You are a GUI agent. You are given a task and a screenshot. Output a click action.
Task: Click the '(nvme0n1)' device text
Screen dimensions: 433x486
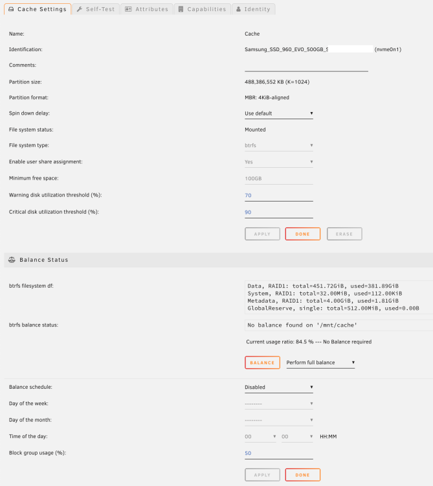388,49
